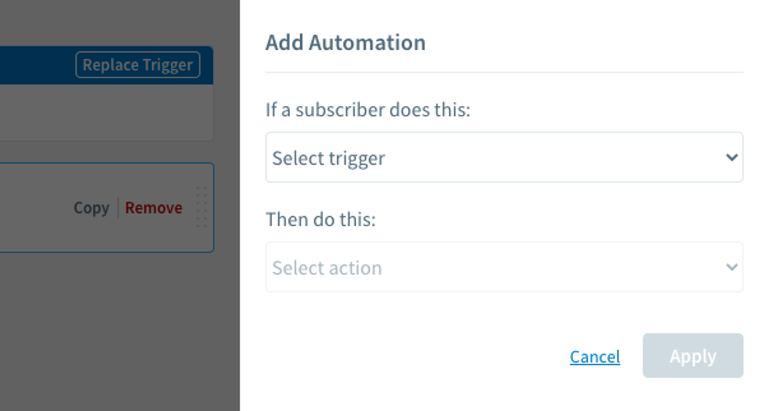Click the Replace Trigger button
765x411 pixels.
point(138,65)
